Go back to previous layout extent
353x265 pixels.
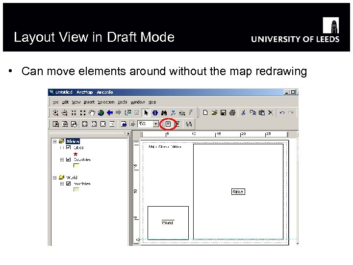(x=124, y=124)
